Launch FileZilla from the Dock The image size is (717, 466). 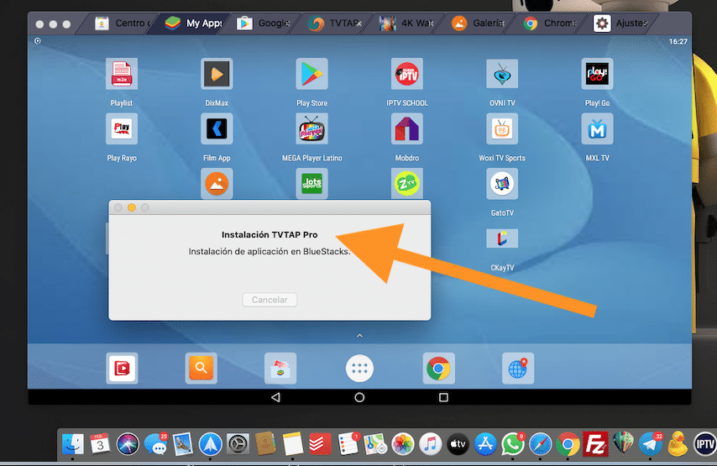[x=595, y=443]
